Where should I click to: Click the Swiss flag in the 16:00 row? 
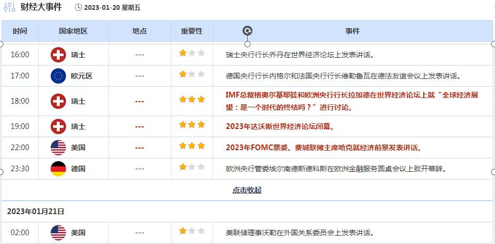(58, 55)
